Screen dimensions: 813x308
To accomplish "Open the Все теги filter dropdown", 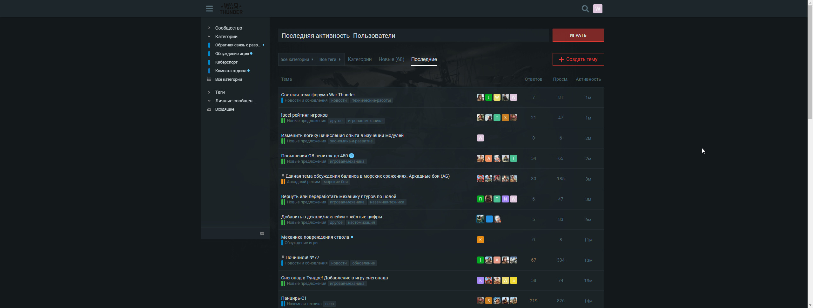I will click(x=330, y=59).
